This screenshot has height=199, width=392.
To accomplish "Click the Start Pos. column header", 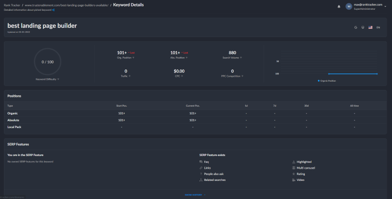I will pos(122,106).
